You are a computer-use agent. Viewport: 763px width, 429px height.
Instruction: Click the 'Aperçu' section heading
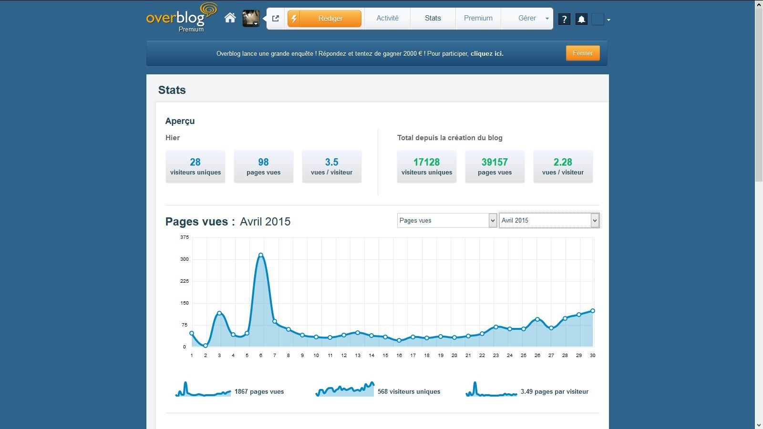click(180, 121)
